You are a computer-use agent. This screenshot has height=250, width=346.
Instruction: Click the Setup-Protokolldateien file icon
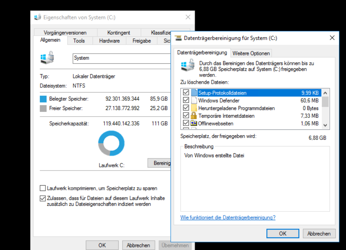pos(194,93)
